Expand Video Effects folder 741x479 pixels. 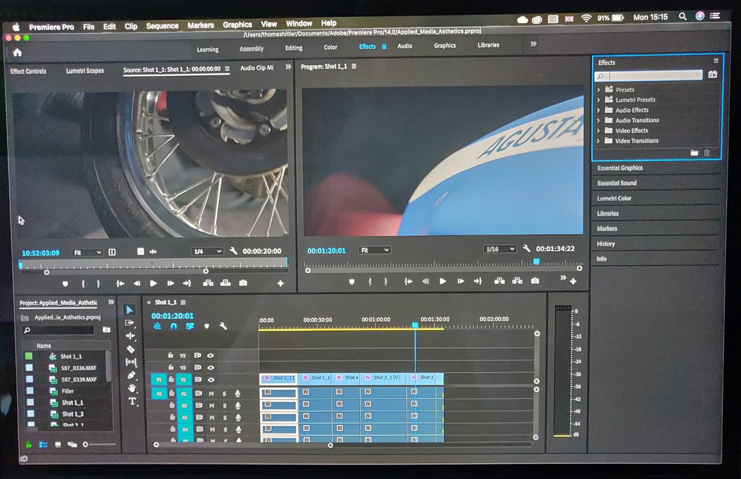(598, 130)
